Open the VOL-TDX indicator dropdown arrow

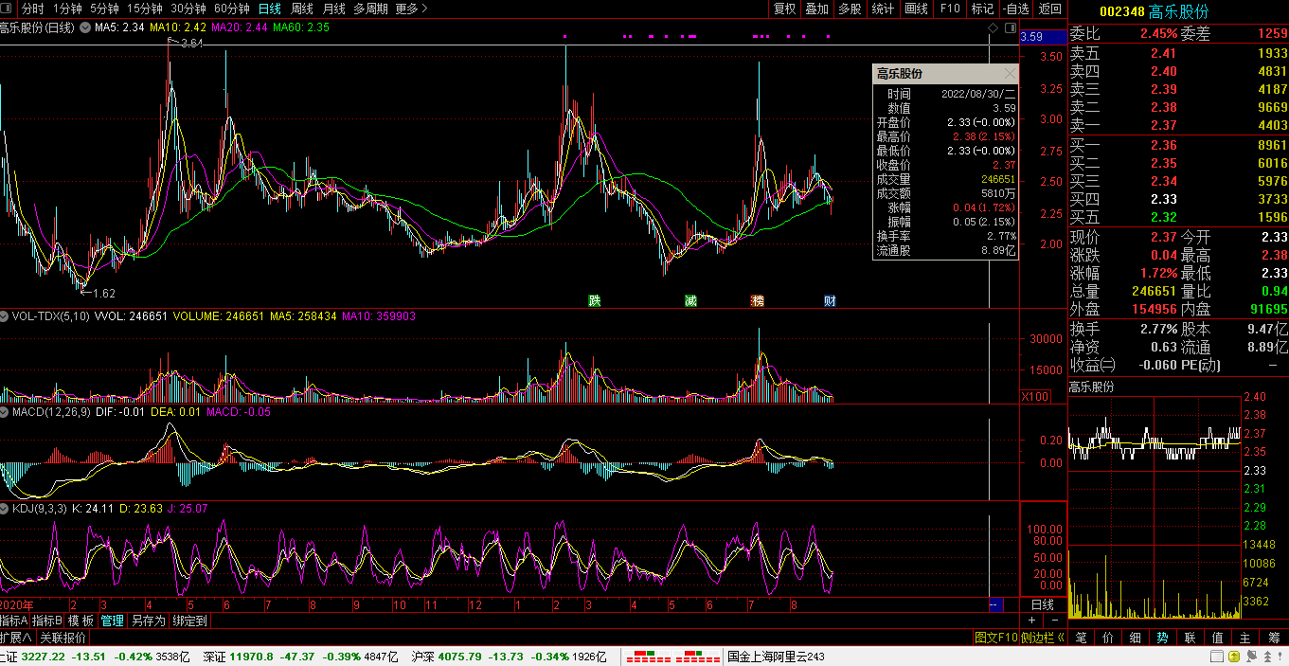click(6, 316)
